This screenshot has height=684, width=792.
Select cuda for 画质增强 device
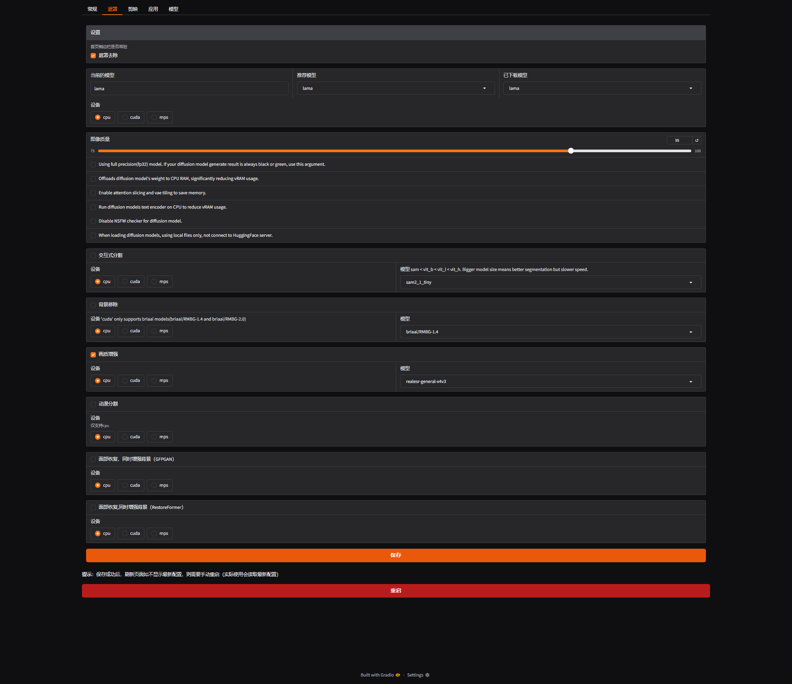(131, 381)
